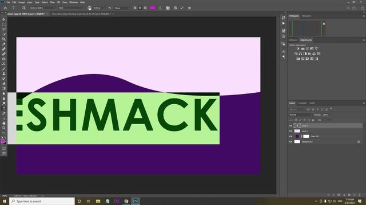366x205 pixels.
Task: Cancel current text edits
Action: click(176, 8)
